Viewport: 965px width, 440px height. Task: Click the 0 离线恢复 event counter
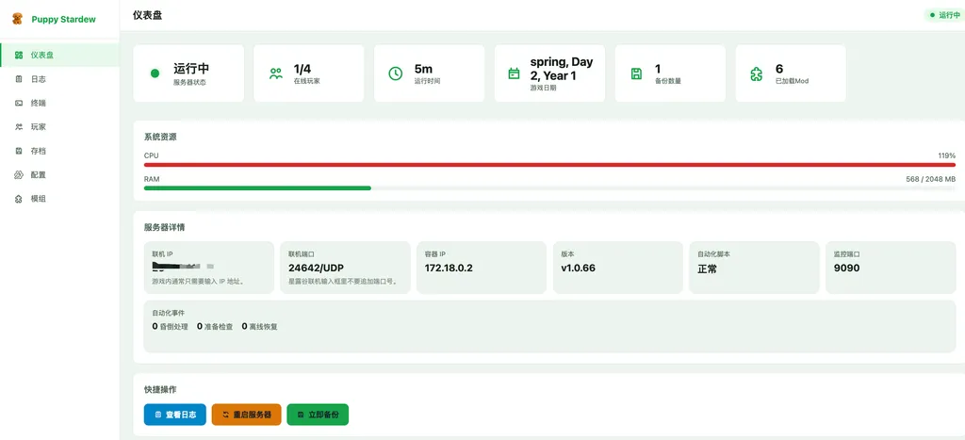[260, 327]
